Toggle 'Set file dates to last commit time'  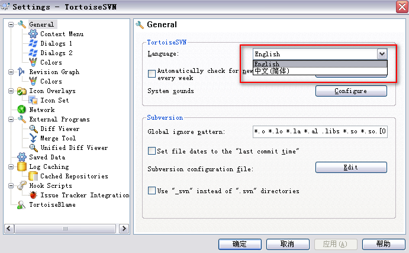click(x=152, y=151)
